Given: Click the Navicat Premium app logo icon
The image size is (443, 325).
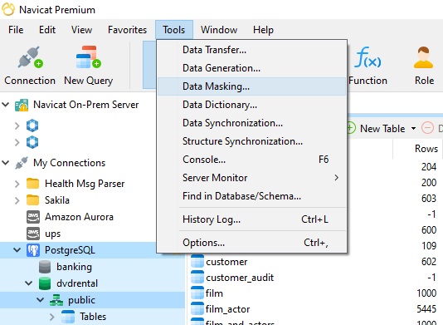Looking at the screenshot, I should (x=8, y=9).
